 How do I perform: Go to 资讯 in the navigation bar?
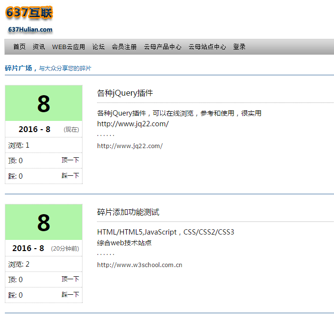[39, 47]
